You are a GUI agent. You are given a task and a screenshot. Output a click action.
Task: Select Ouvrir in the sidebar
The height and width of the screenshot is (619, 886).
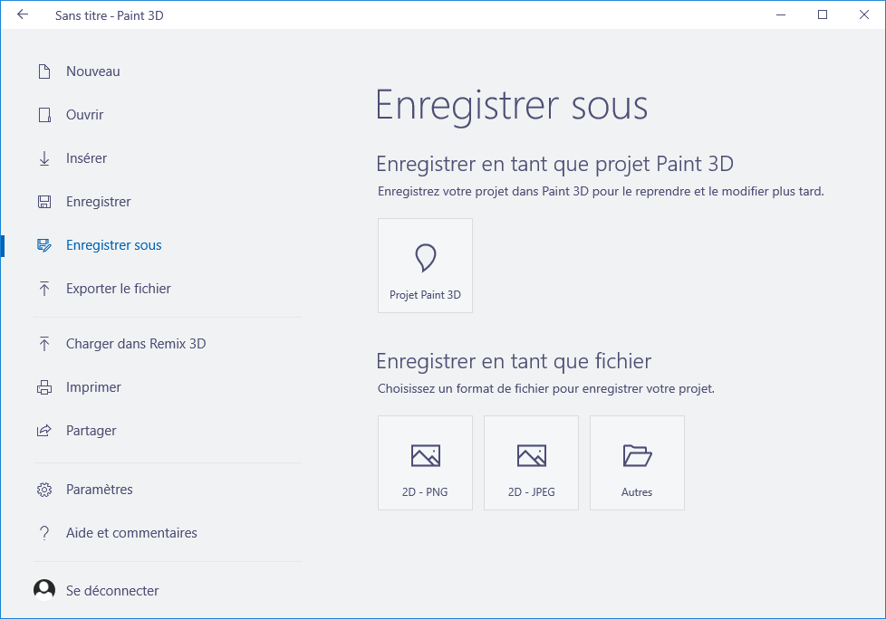click(x=85, y=115)
